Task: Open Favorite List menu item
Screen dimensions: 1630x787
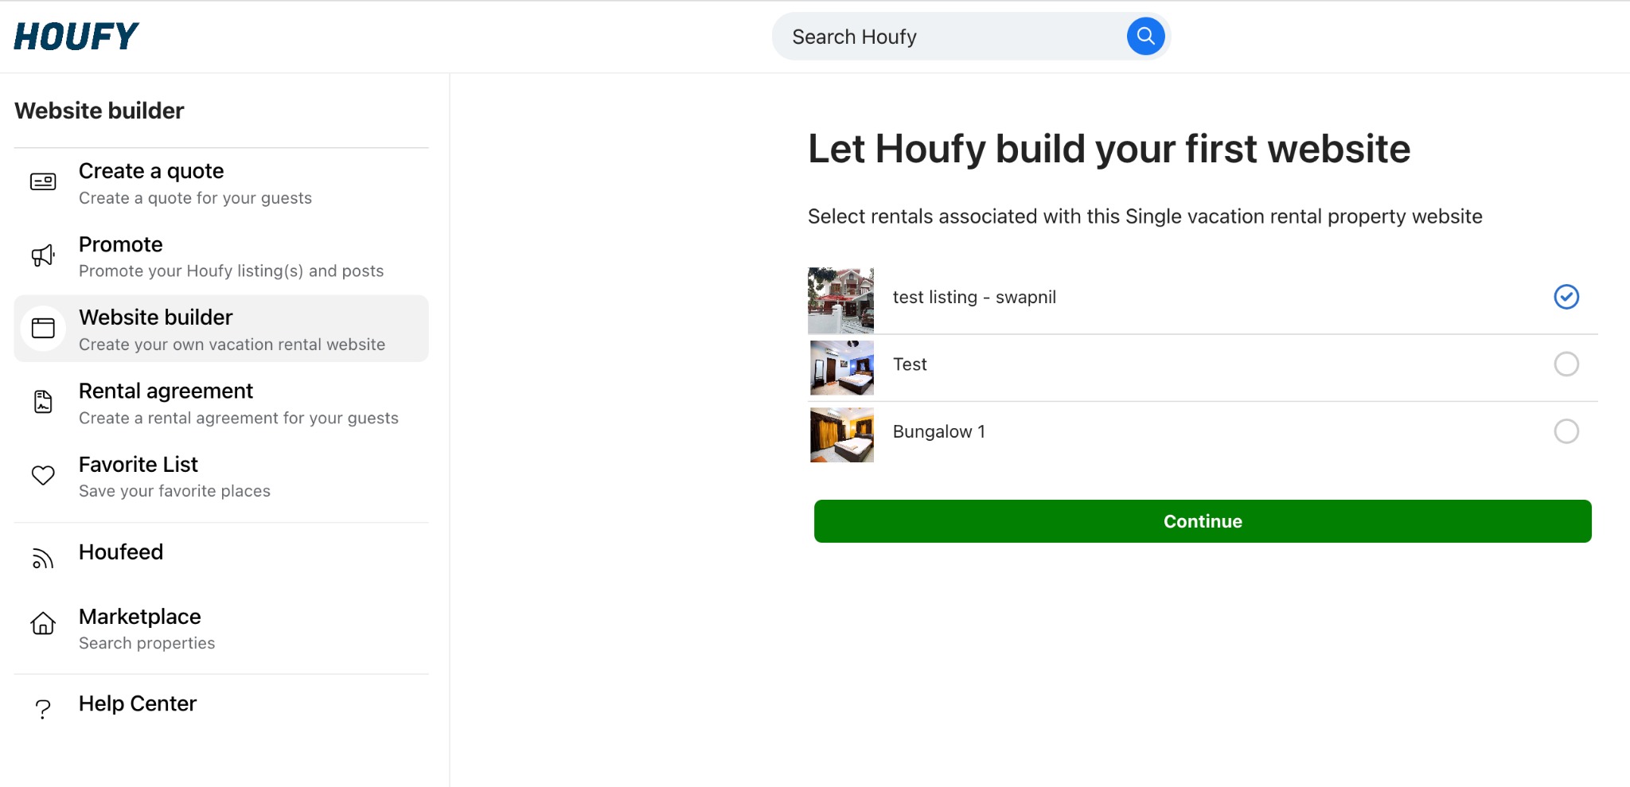Action: 221,477
